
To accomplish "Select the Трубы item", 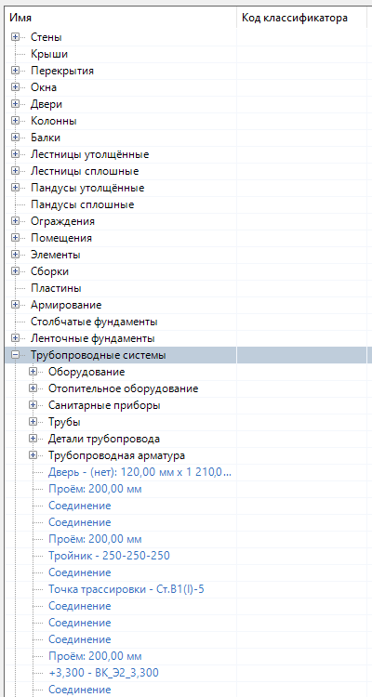I will click(64, 422).
